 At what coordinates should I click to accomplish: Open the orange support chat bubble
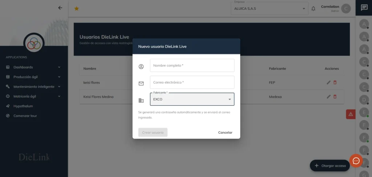click(x=356, y=161)
